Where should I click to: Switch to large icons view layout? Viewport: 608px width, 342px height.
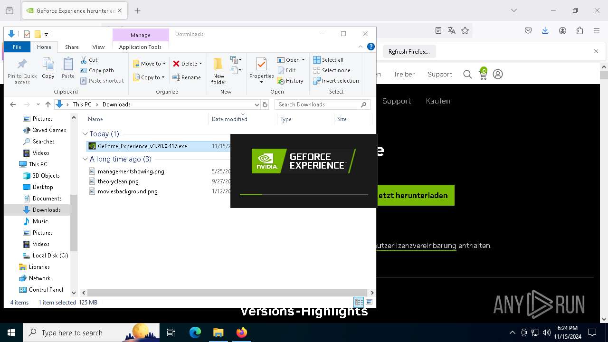click(x=369, y=302)
